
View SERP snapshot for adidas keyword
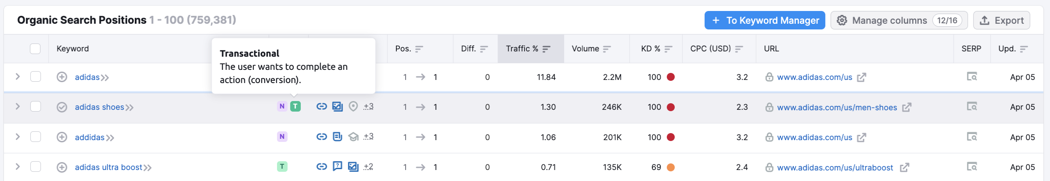(x=972, y=77)
